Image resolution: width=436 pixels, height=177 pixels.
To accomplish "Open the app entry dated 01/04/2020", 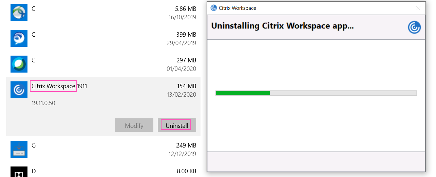I will coord(103,64).
